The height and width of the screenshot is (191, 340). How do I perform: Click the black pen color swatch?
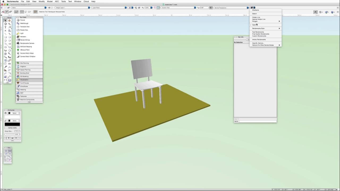pyautogui.click(x=12, y=124)
